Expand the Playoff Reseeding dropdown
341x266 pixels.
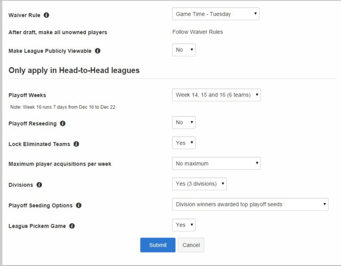(184, 122)
